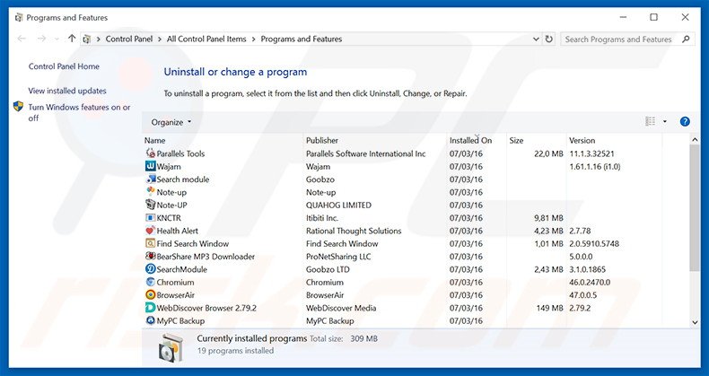Click the Chromium browser icon
709x376 pixels.
[x=151, y=282]
